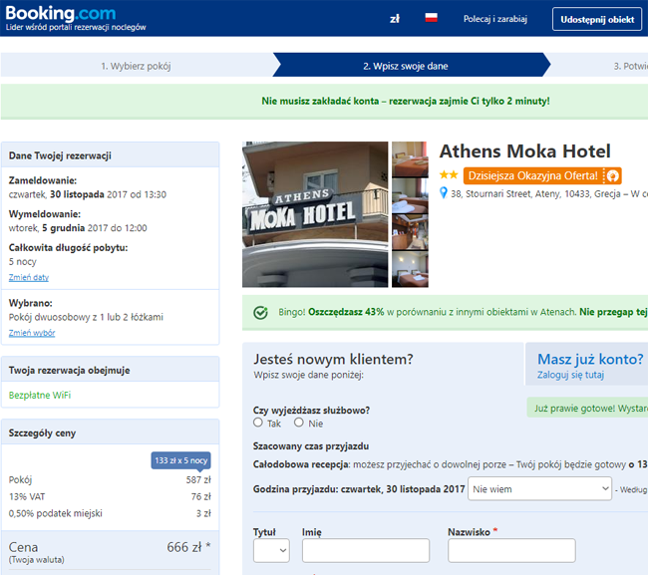Click the Zmień daty link
This screenshot has width=648, height=575.
tap(28, 277)
